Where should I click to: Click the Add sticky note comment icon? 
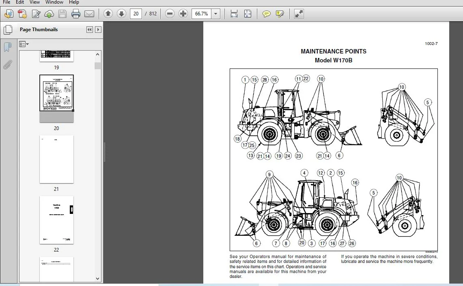(x=266, y=13)
